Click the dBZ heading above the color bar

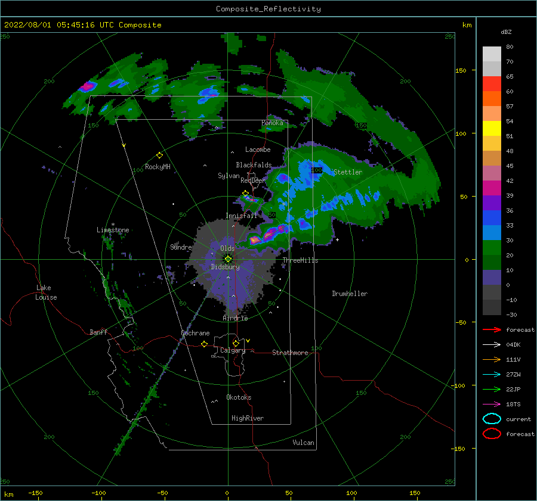coord(506,32)
